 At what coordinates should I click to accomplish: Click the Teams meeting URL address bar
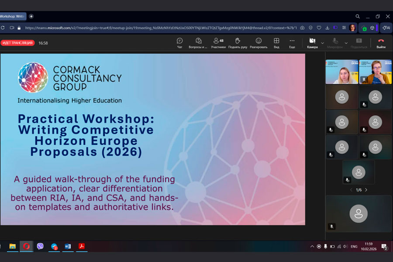(161, 28)
